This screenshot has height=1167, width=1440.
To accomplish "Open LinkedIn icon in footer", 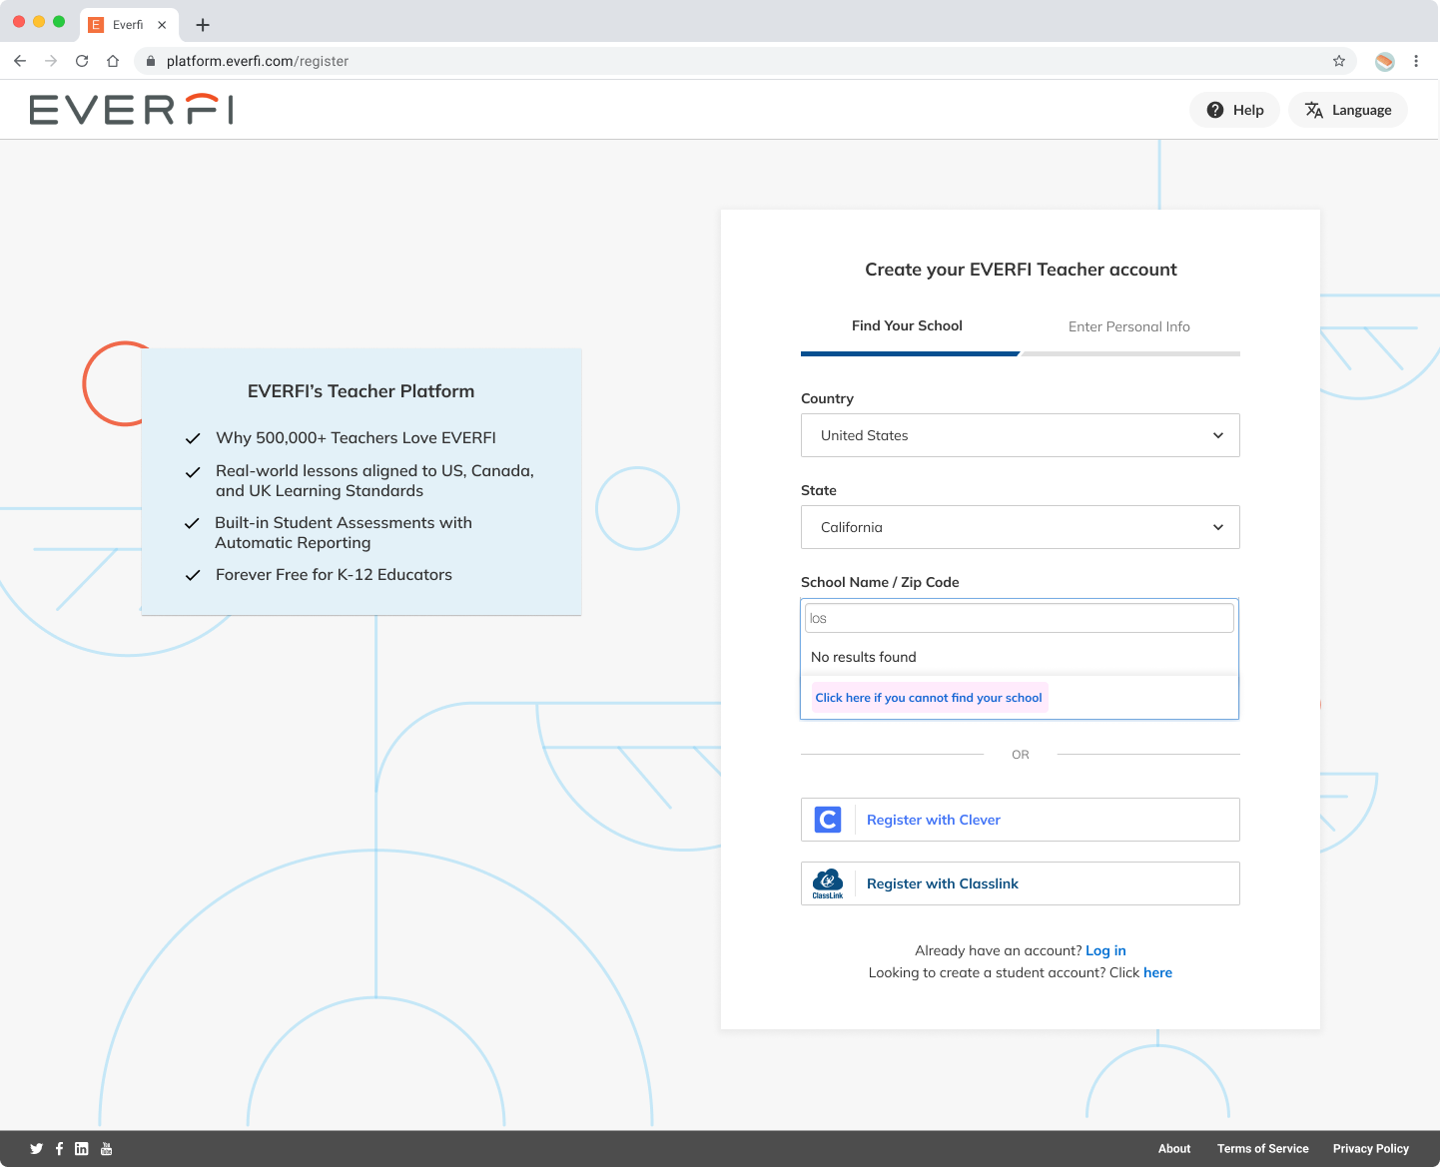I will [x=82, y=1149].
